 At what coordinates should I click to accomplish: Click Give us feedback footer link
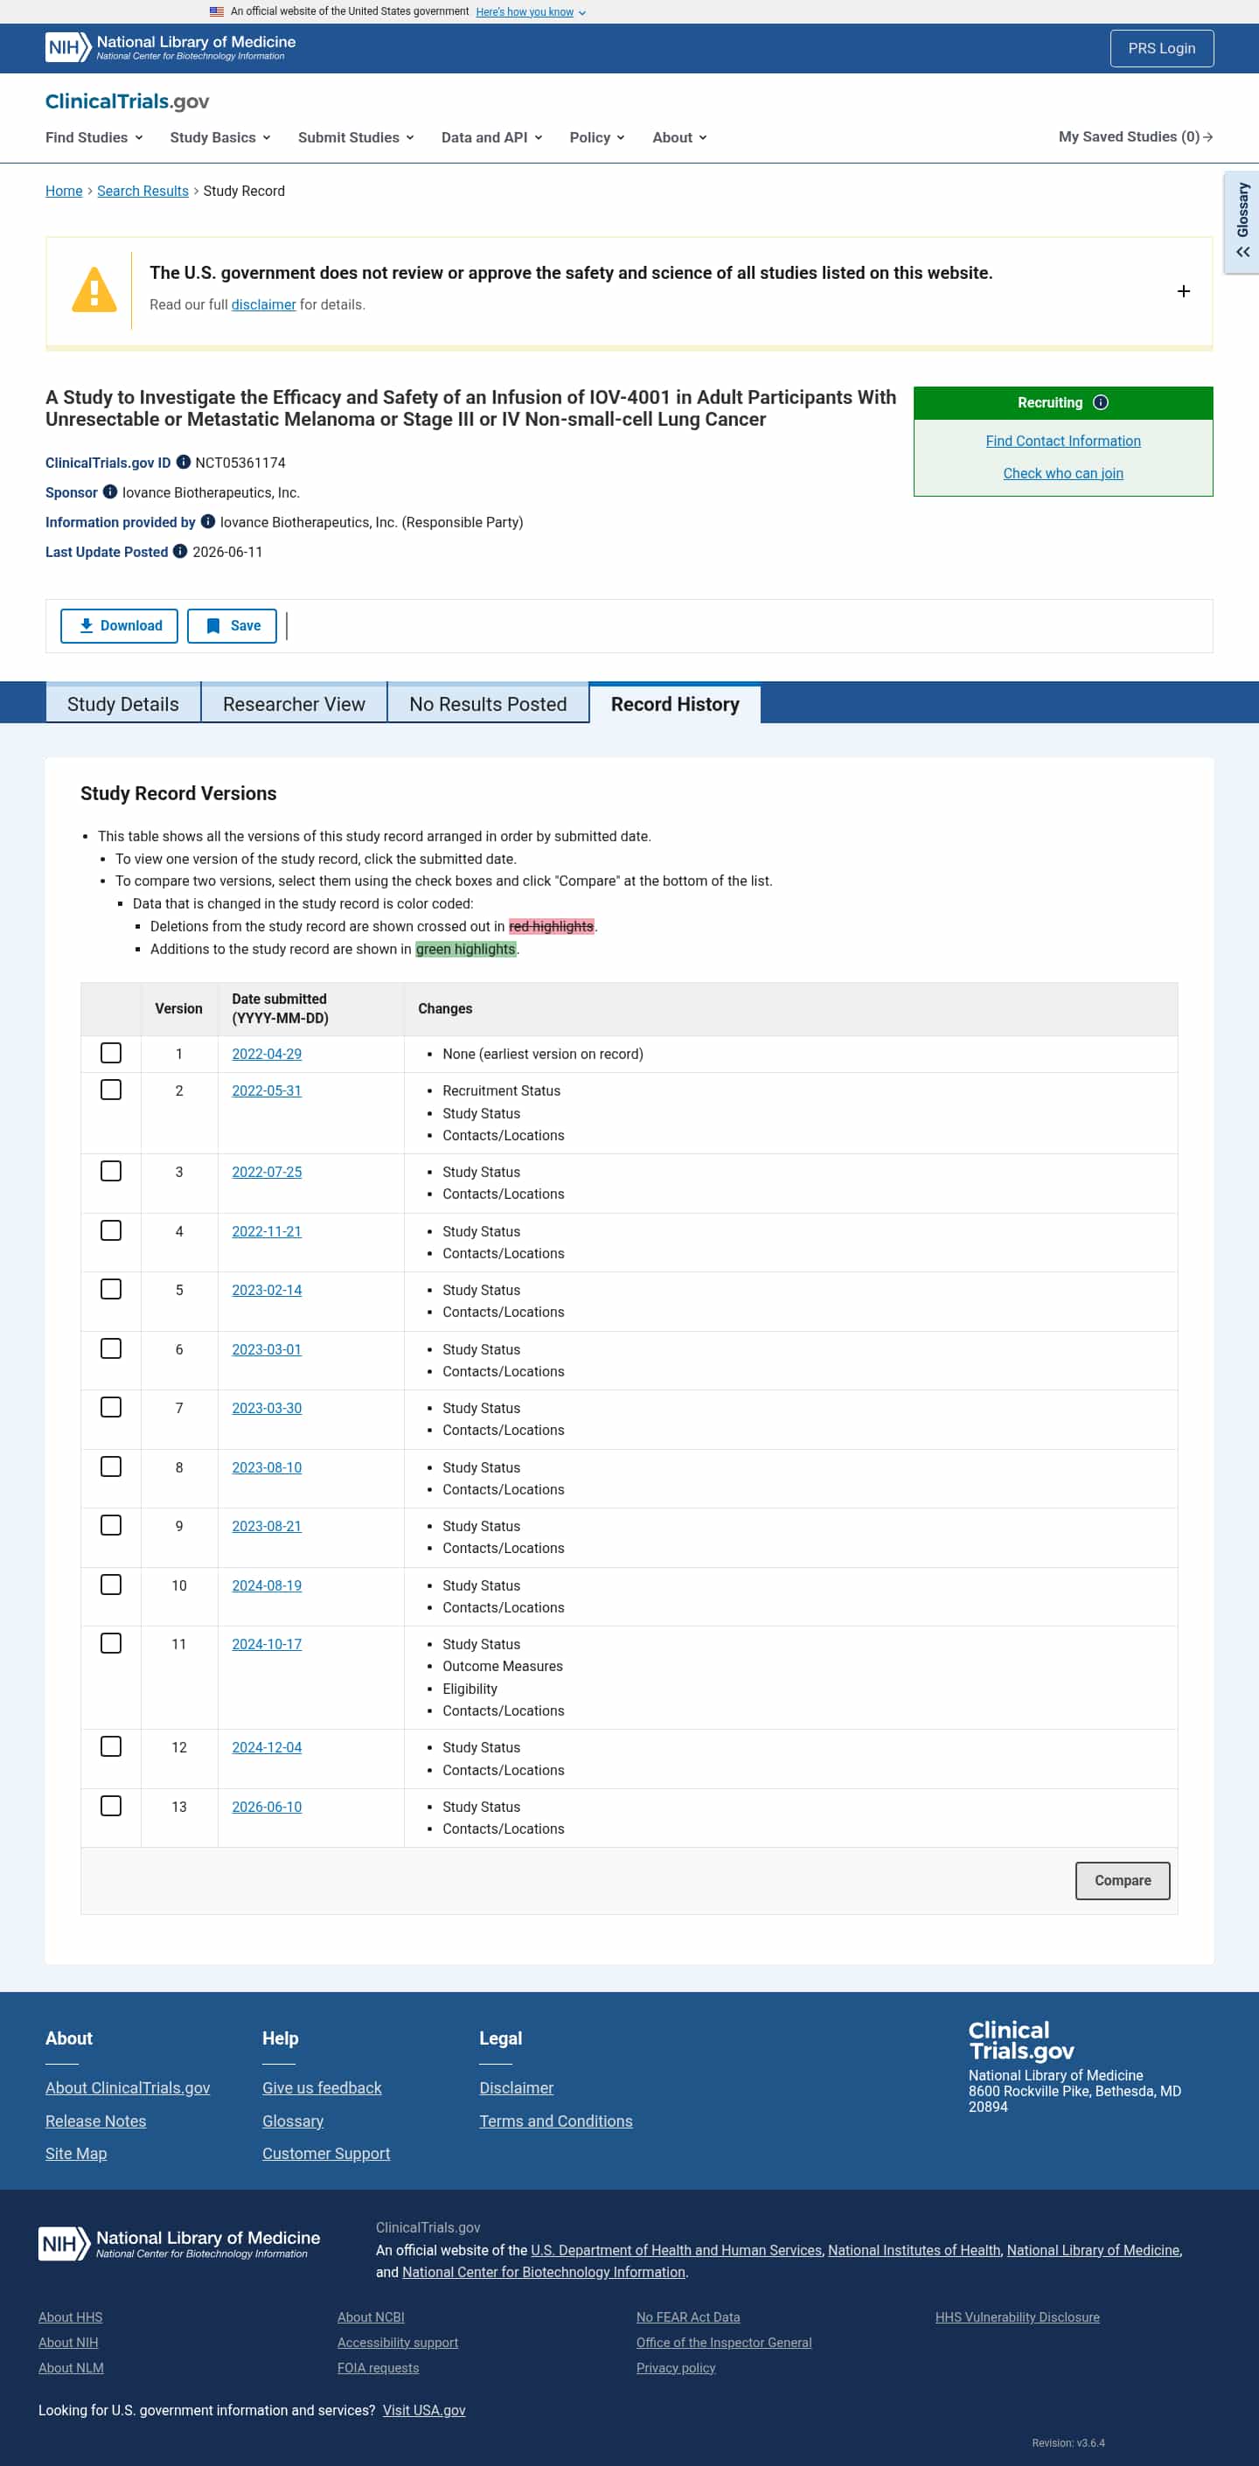pos(322,2088)
